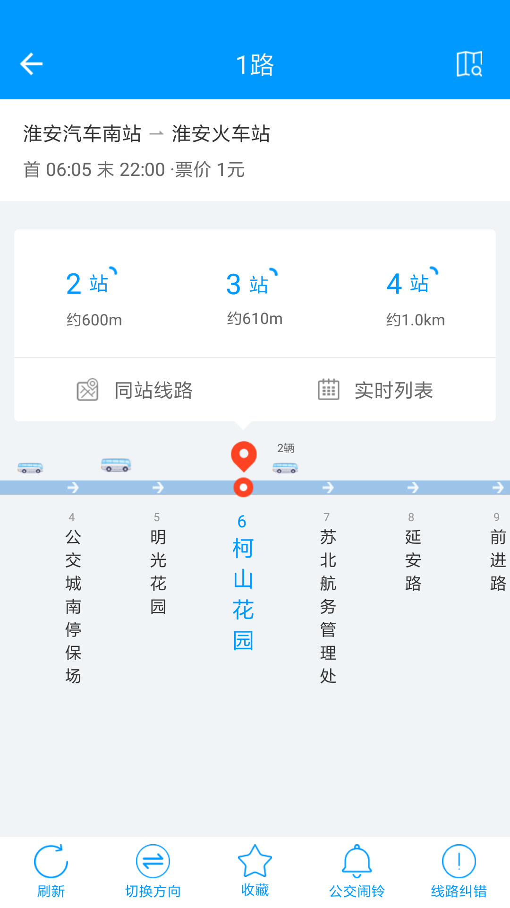Tap the current-stop red circle on route line
This screenshot has width=510, height=908.
[x=244, y=487]
